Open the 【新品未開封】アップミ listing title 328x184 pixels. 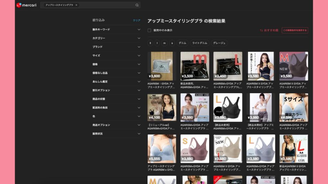pyautogui.click(x=260, y=127)
